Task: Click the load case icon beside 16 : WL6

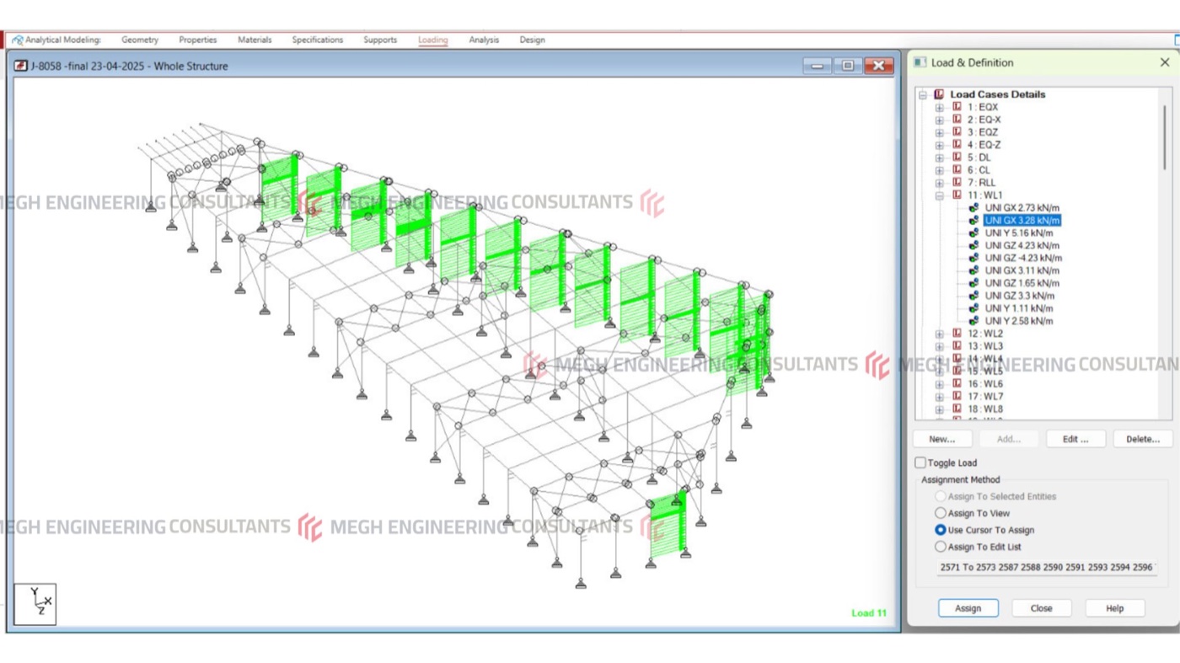Action: (957, 384)
